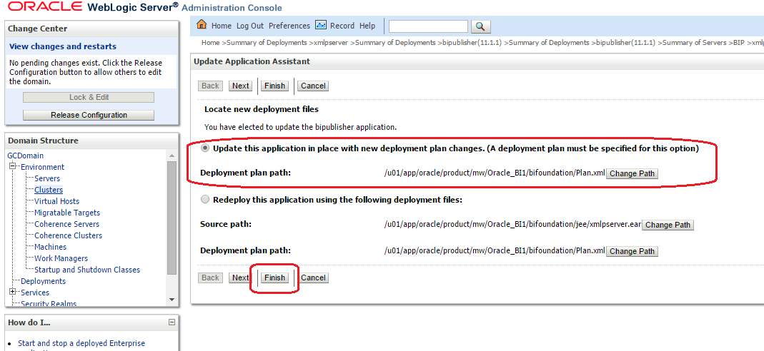Open Clusters in Domain Structure

(x=49, y=190)
